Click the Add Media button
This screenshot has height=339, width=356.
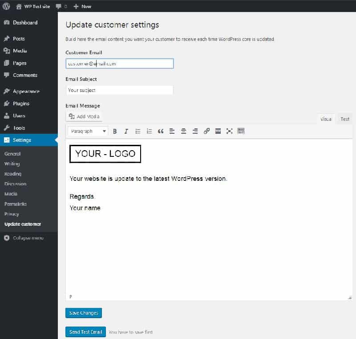pyautogui.click(x=84, y=116)
